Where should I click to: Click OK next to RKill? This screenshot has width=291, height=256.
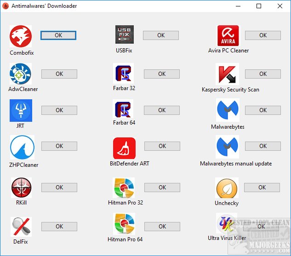(x=59, y=188)
